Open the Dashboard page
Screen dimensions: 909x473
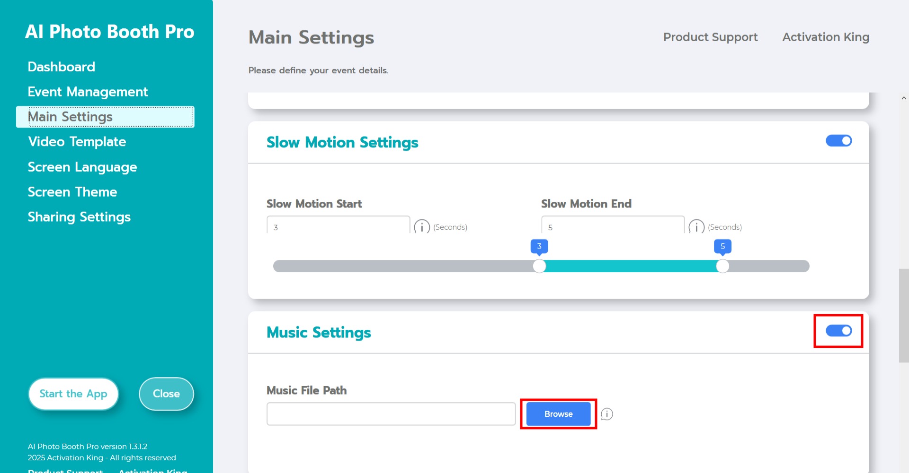[62, 67]
